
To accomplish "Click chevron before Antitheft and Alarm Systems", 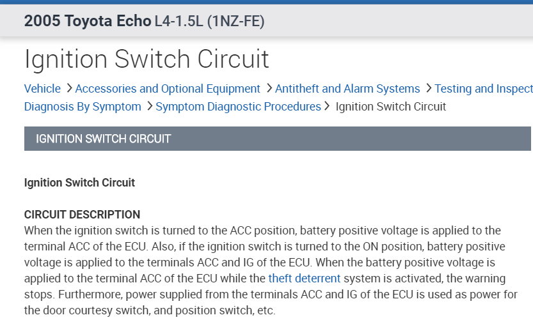I will click(x=269, y=89).
